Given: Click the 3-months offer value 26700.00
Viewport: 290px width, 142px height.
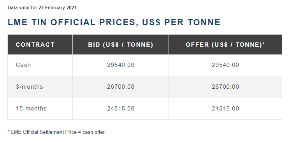Looking at the screenshot, I should coord(225,87).
